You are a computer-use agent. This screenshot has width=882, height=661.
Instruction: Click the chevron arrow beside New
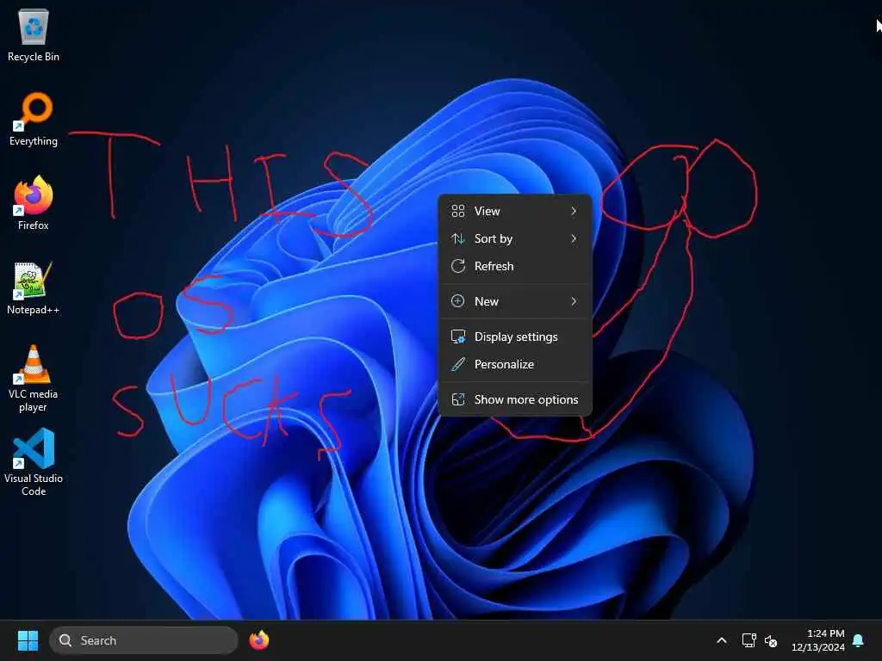coord(574,301)
